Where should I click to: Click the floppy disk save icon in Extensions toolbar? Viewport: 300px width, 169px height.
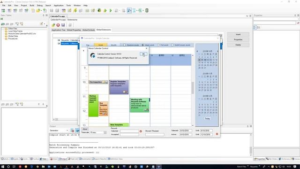63,25
